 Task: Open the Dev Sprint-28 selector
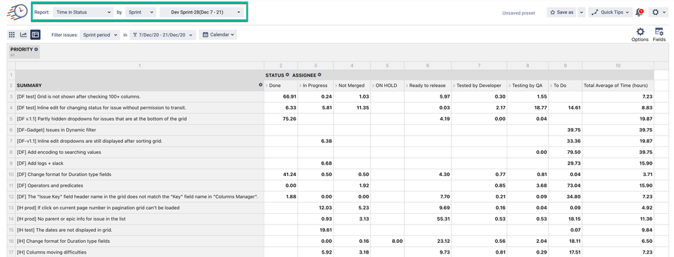[202, 12]
